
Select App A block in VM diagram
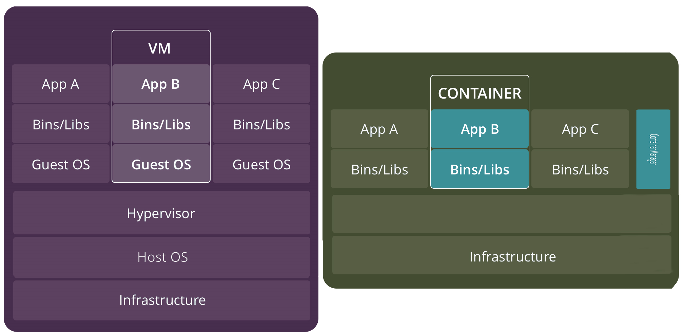coord(60,84)
